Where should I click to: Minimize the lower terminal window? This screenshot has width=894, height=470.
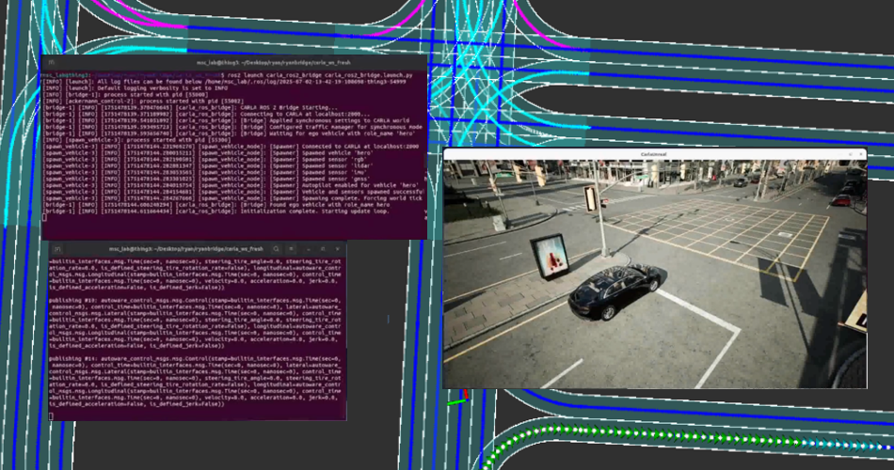coord(308,248)
